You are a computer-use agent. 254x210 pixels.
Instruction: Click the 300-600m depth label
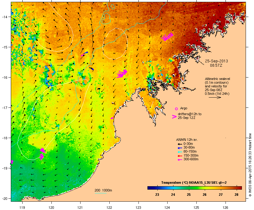tap(191, 159)
